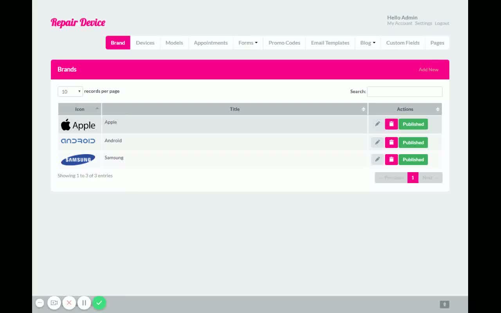Go to pagination page 1
This screenshot has width=501, height=313.
[x=413, y=178]
